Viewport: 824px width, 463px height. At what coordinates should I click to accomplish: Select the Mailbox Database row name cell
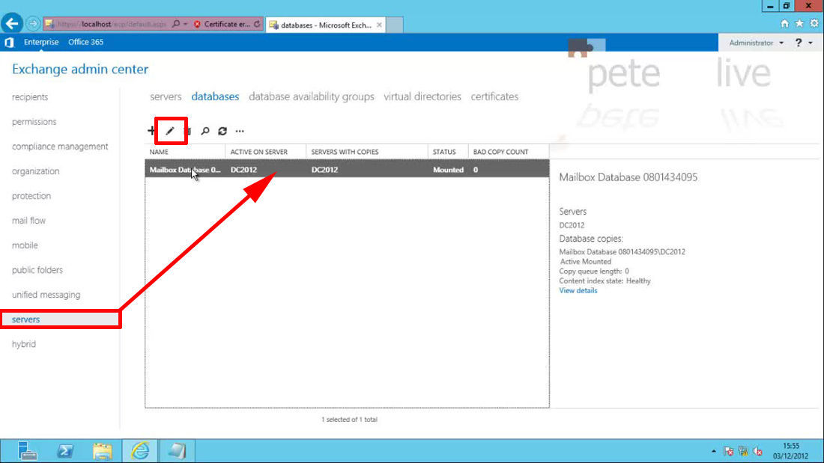pyautogui.click(x=185, y=170)
